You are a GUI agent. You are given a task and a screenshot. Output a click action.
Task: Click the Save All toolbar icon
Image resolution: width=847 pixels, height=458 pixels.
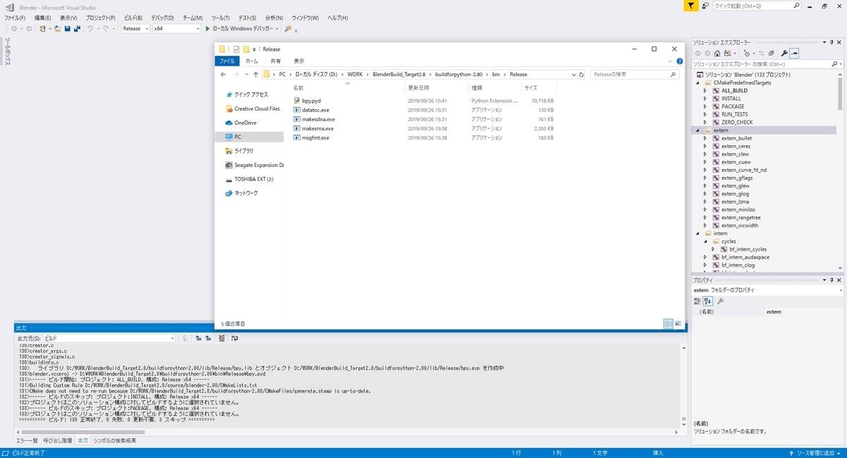click(x=76, y=29)
